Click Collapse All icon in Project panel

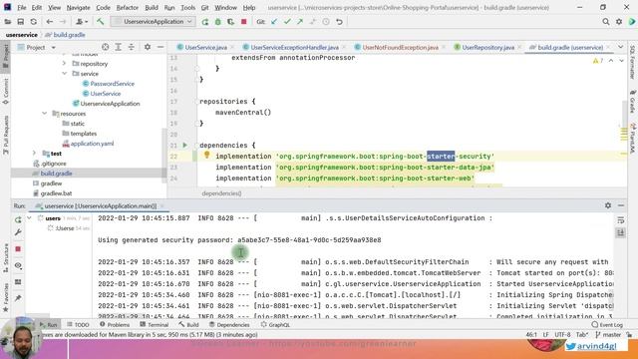131,47
